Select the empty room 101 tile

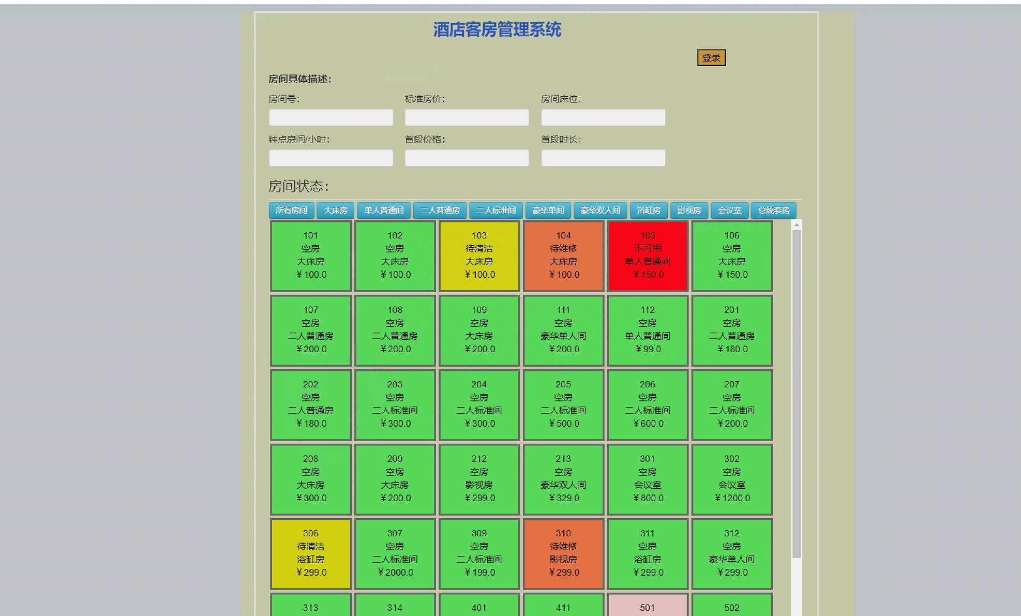[x=311, y=256]
